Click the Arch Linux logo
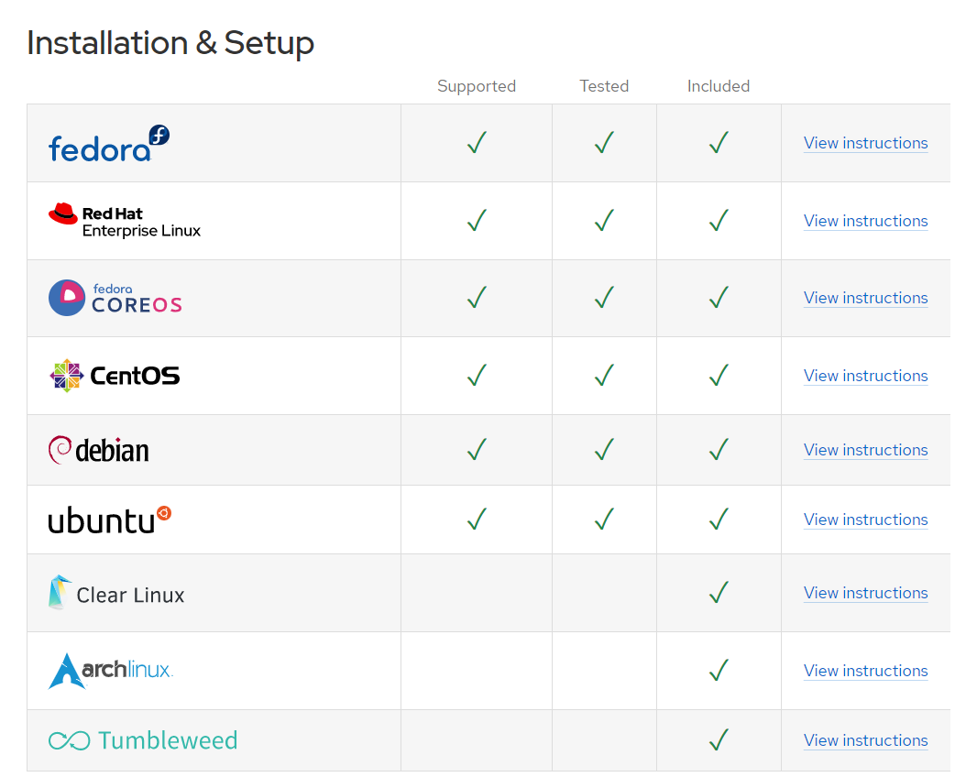Screen dimensions: 955x777 click(x=111, y=671)
